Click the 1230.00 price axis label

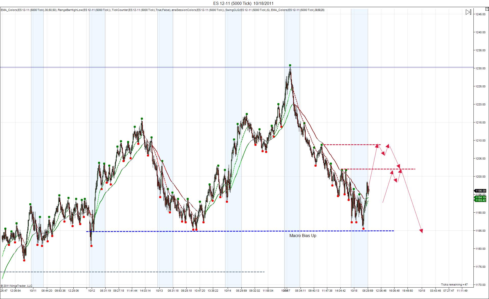(480, 68)
